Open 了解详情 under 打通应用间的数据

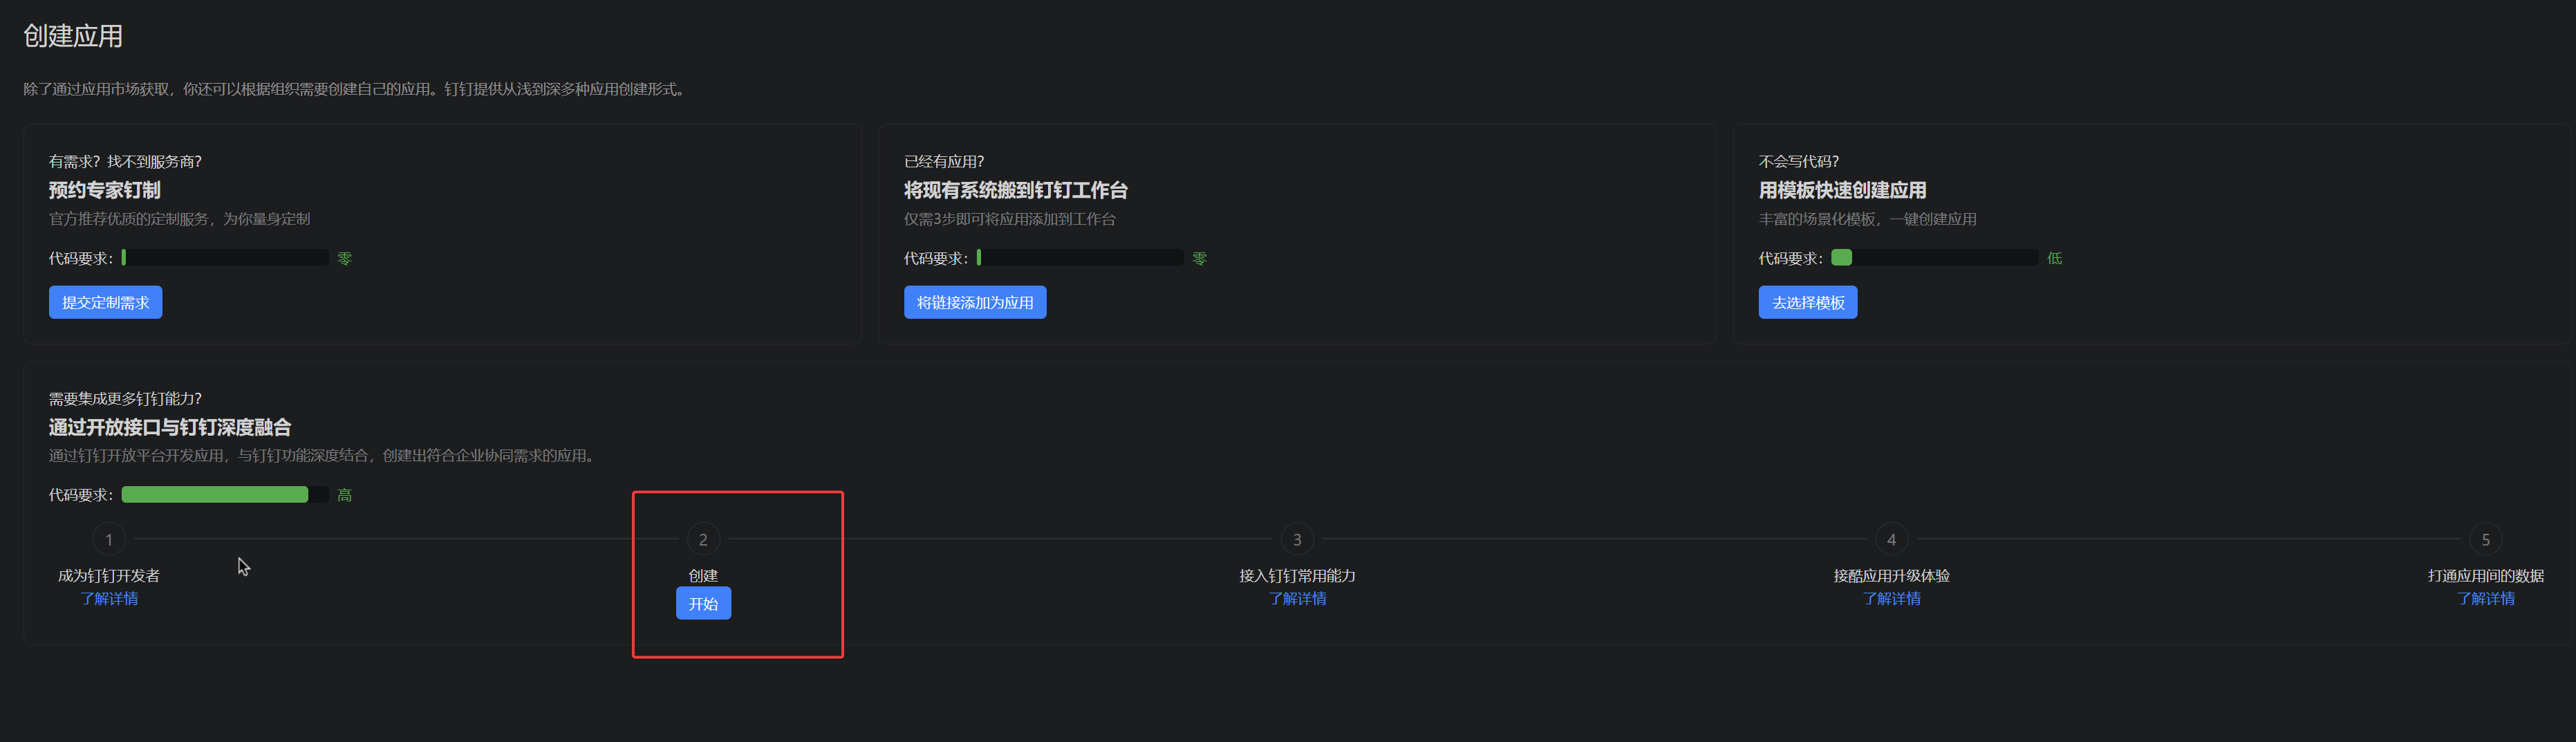pos(2485,598)
